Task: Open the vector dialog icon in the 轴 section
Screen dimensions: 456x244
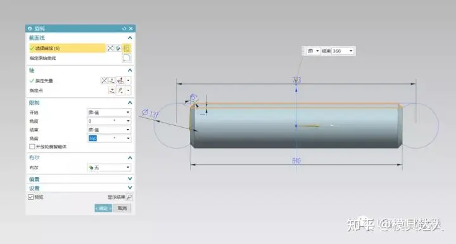Action: pos(111,81)
